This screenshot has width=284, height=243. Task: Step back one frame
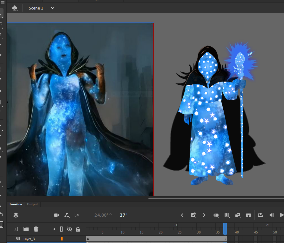click(x=271, y=215)
